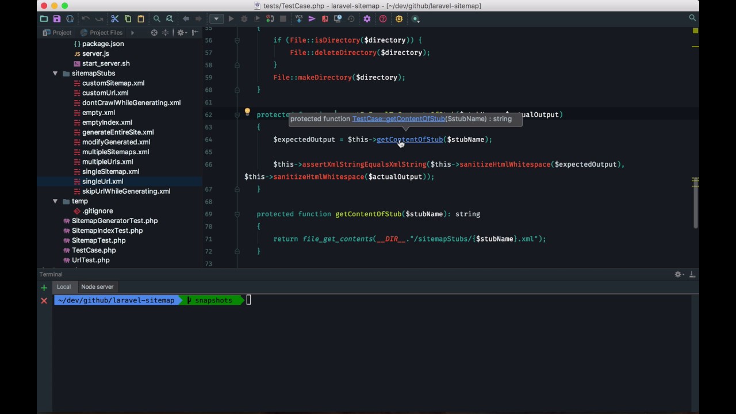Screen dimensions: 736x414
Task: Open the run configuration dropdown
Action: 216,18
